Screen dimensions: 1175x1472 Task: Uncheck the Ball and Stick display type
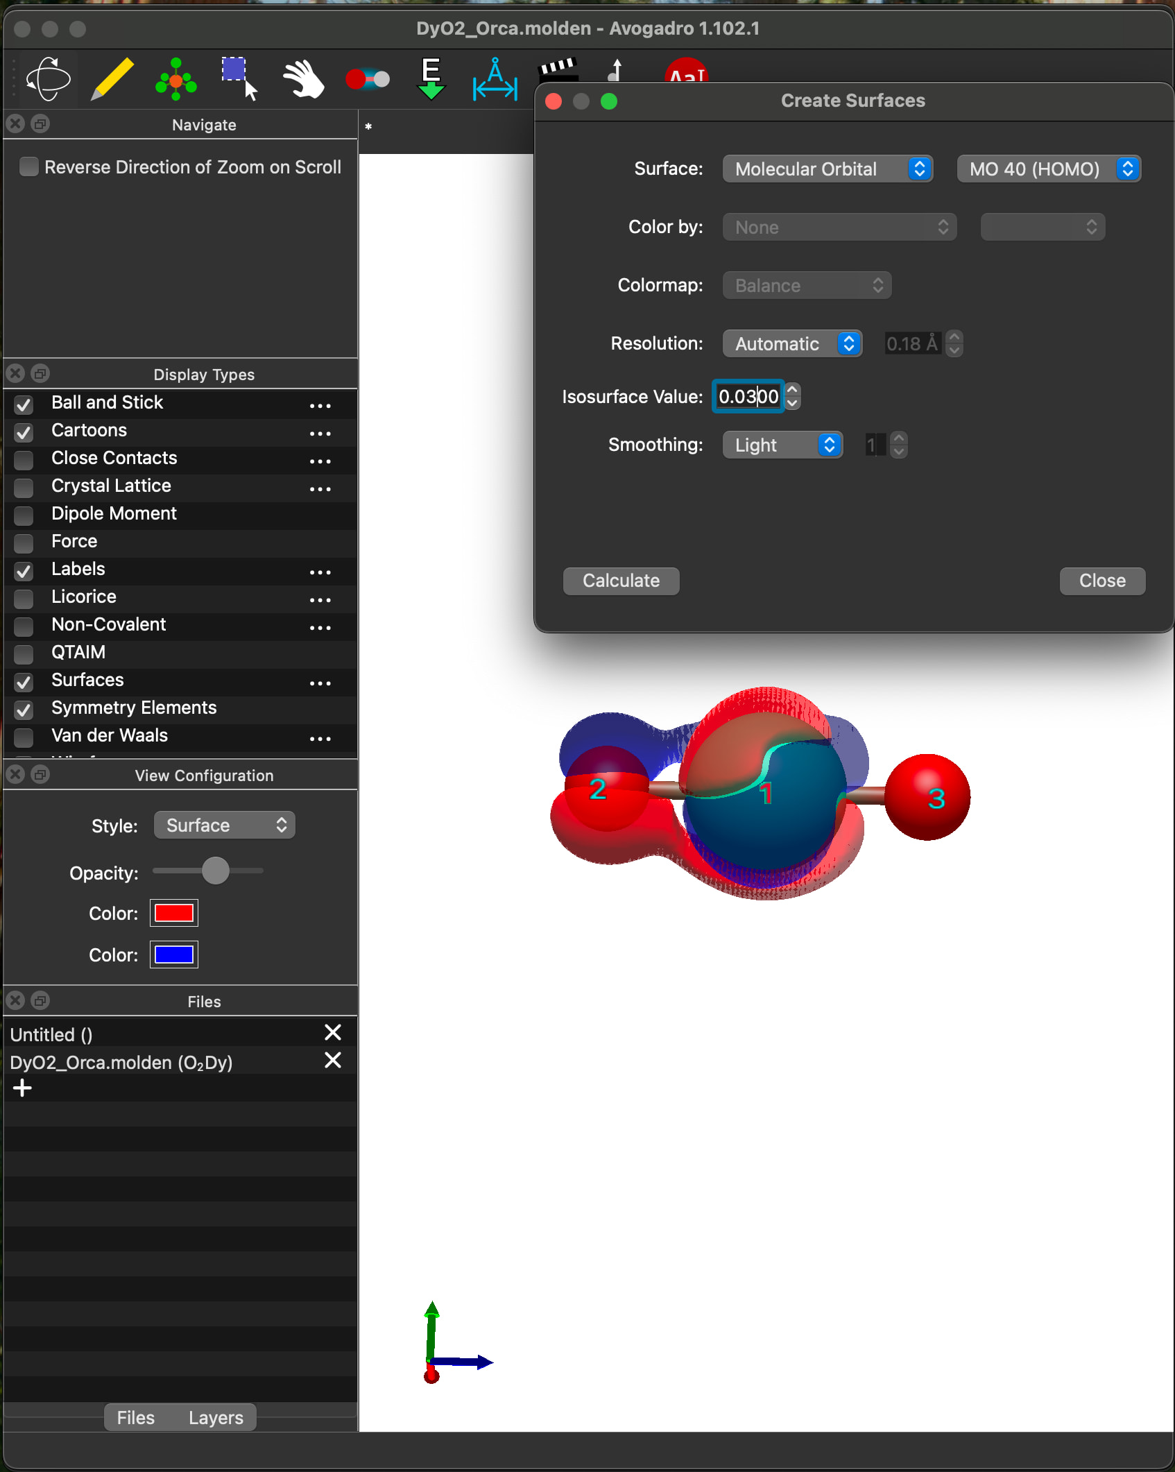pyautogui.click(x=24, y=404)
